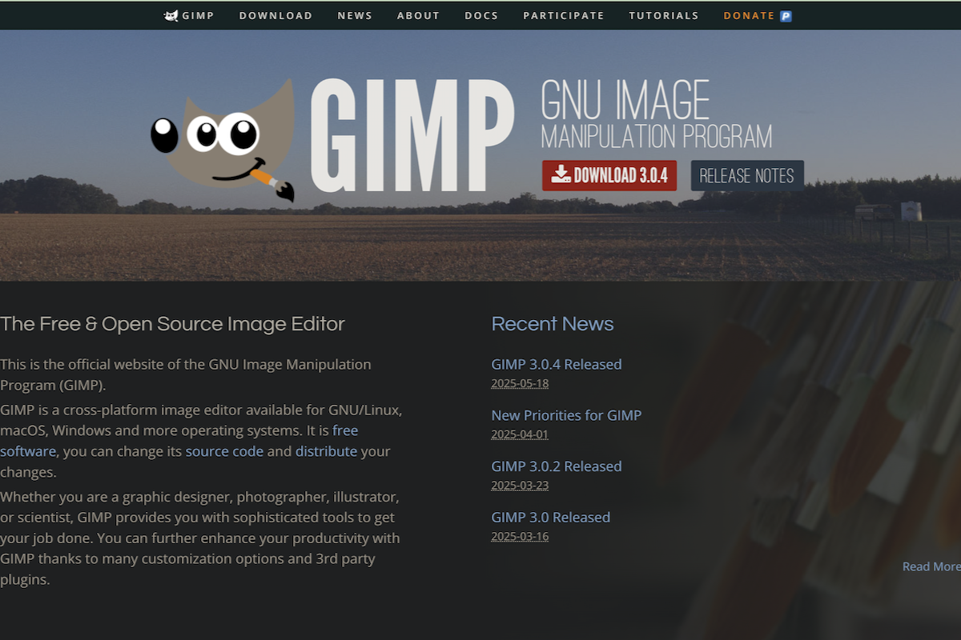
Task: Open the GIMP 3.0.2 Released article
Action: [x=557, y=466]
